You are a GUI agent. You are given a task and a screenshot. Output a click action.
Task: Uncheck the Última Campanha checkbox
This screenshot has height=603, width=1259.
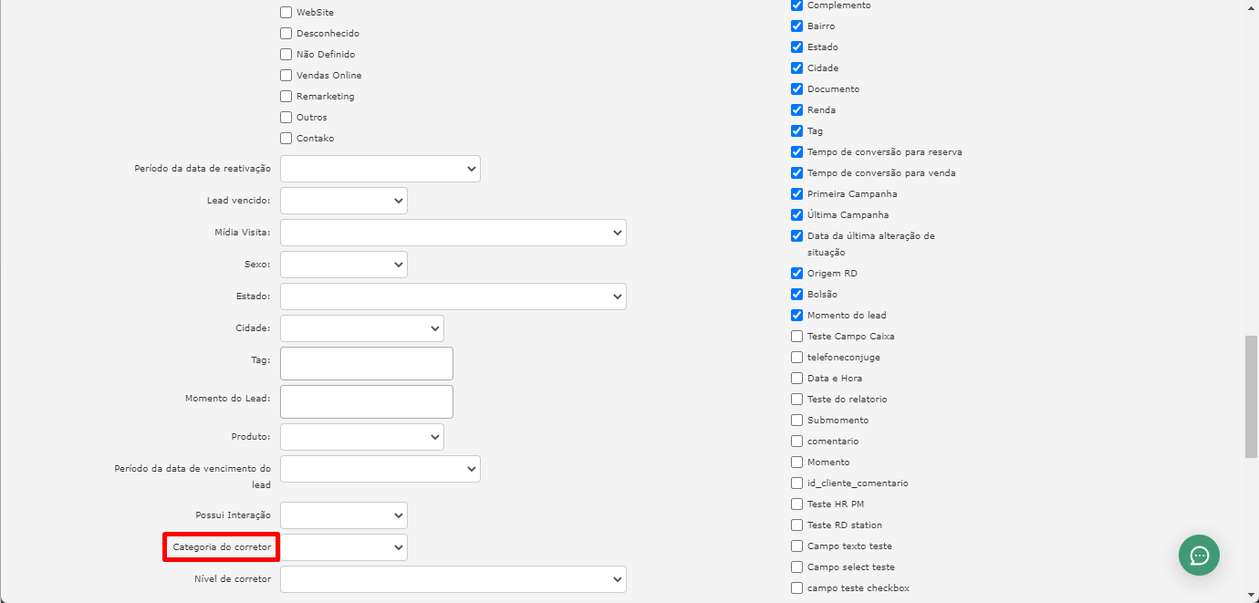(797, 215)
